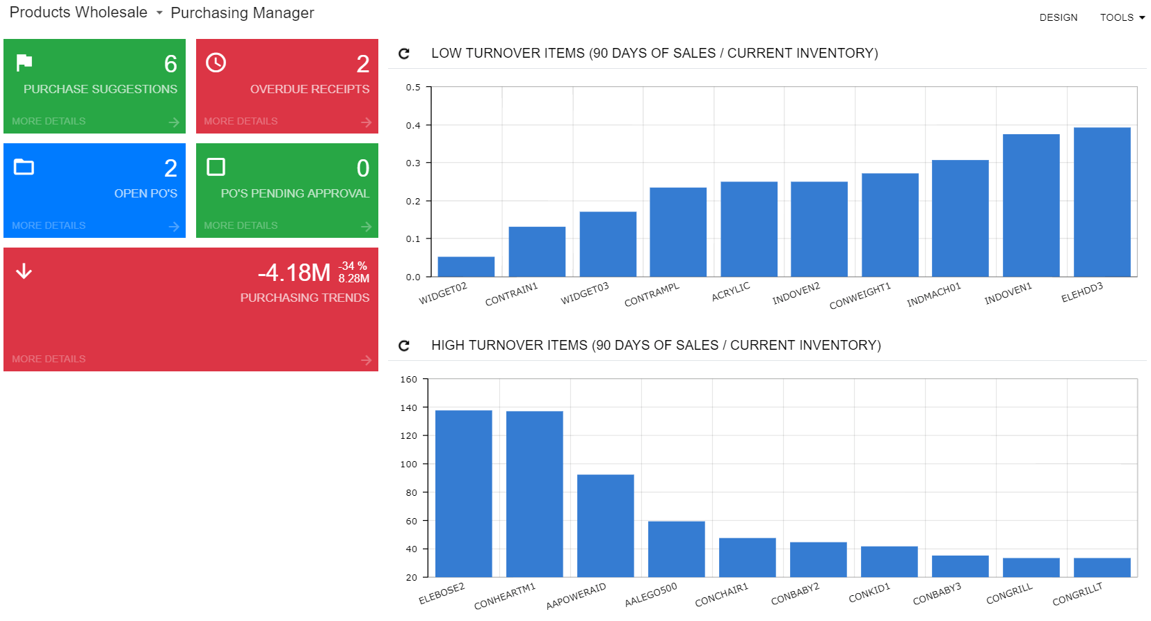
Task: Click the arrow on Purchasing Trends tile
Action: tap(367, 360)
